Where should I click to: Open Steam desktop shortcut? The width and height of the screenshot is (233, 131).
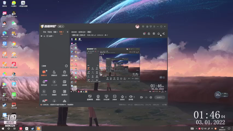pos(4,106)
